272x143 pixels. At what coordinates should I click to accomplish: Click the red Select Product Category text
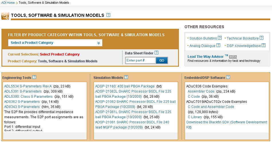tap(60, 54)
